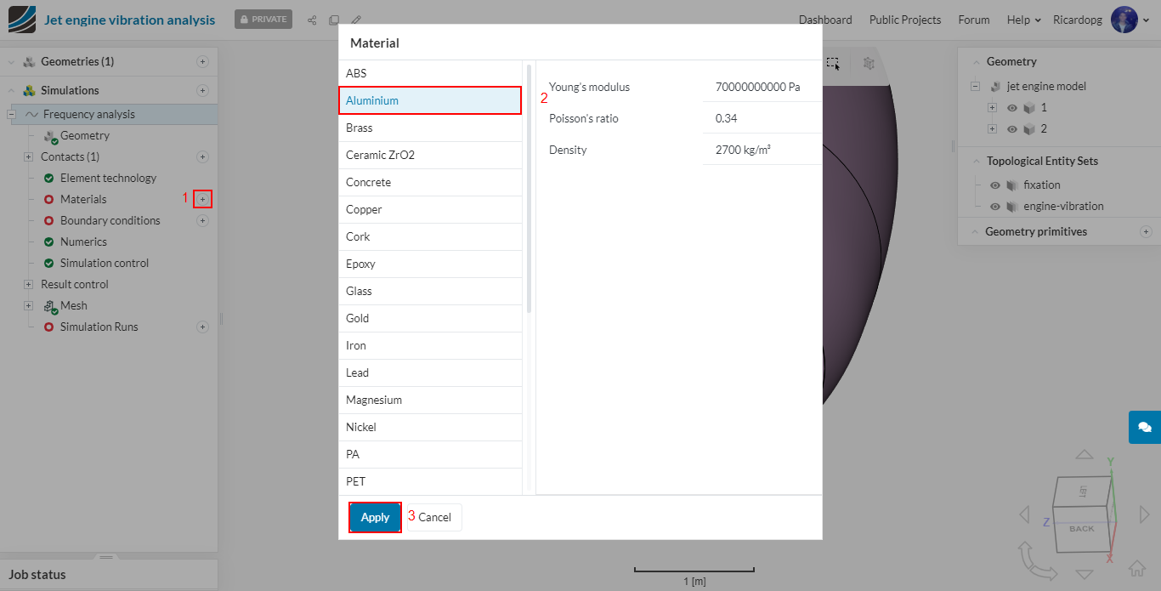Select Copper from the material list
The width and height of the screenshot is (1161, 591).
click(430, 209)
